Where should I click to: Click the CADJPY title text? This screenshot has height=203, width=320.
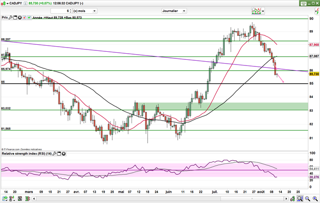point(16,3)
